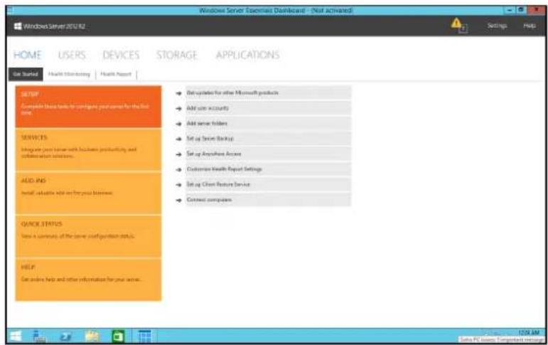Click arrow beside Set up Client Restore Service
Image resolution: width=548 pixels, height=345 pixels.
click(x=179, y=185)
